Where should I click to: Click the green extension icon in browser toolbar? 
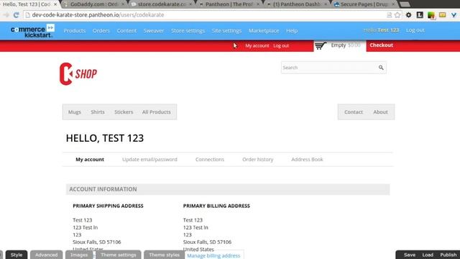point(431,15)
